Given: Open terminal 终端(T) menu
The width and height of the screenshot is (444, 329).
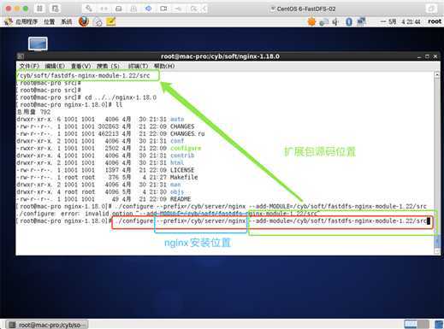Looking at the screenshot, I should (138, 66).
